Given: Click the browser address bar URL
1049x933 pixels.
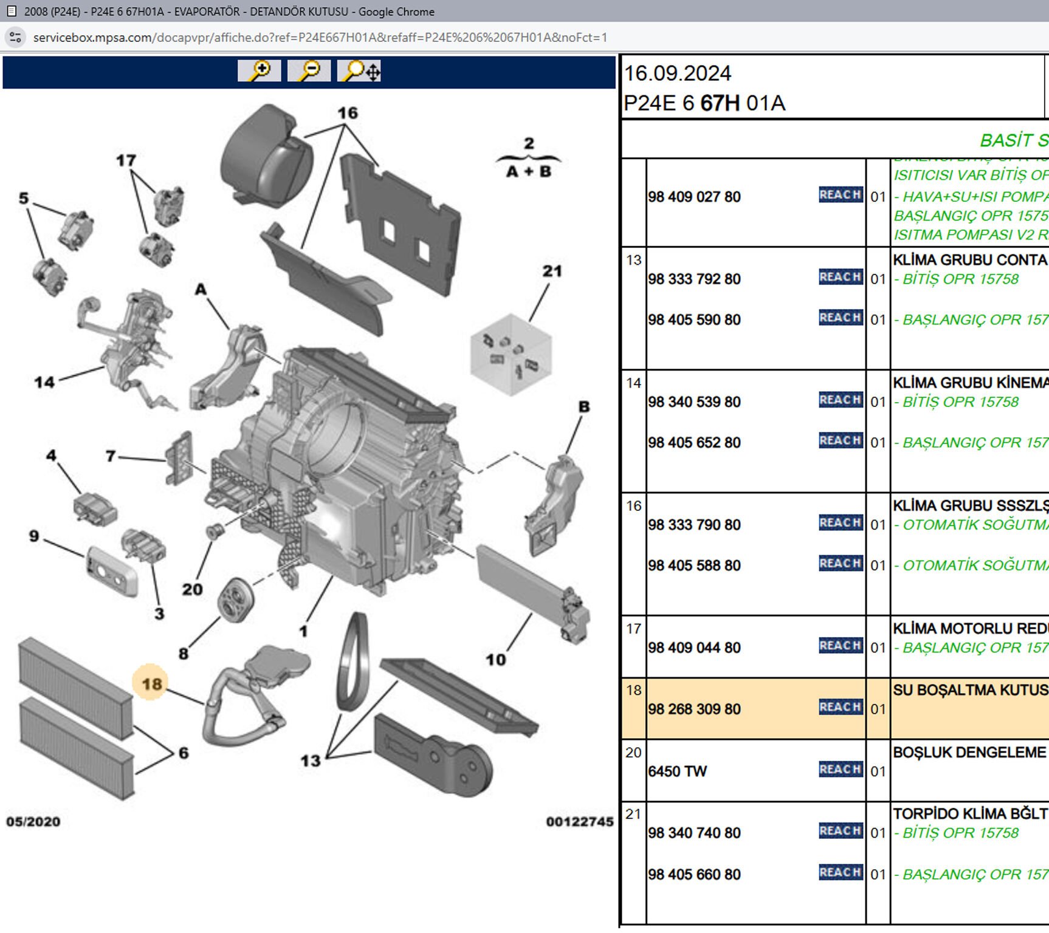Looking at the screenshot, I should pyautogui.click(x=320, y=38).
